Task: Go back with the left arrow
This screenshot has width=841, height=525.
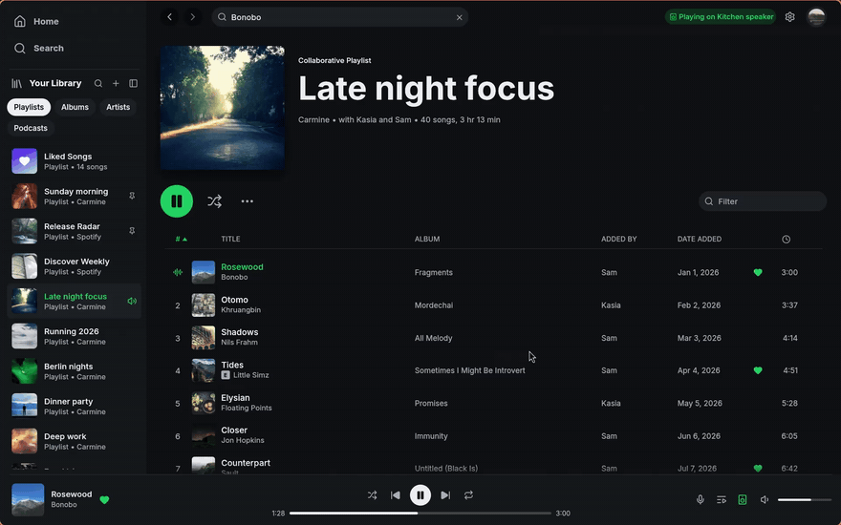Action: coord(170,17)
